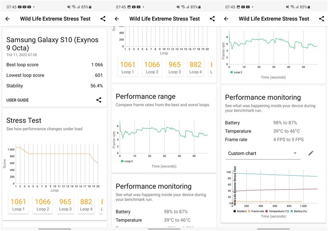Tap Lowest loop score value 601
The height and width of the screenshot is (231, 328).
tap(99, 75)
